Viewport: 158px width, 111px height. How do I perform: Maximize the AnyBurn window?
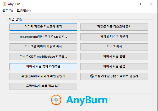point(139,4)
